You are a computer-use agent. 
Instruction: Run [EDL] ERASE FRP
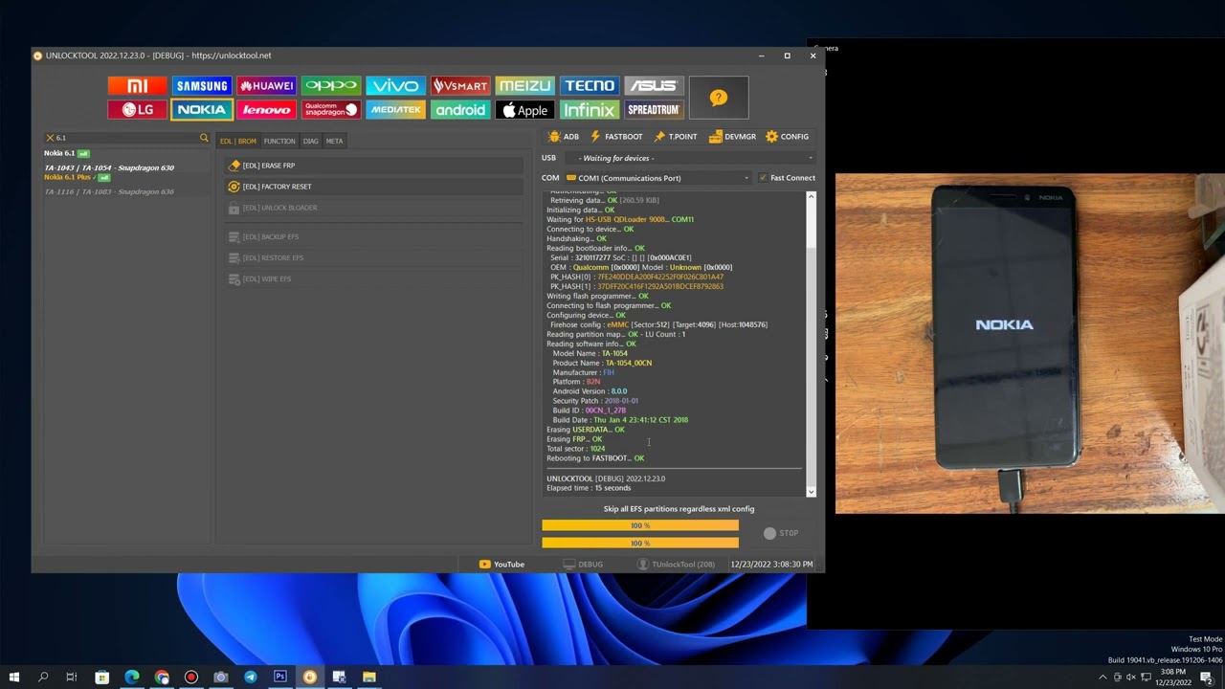pyautogui.click(x=374, y=166)
